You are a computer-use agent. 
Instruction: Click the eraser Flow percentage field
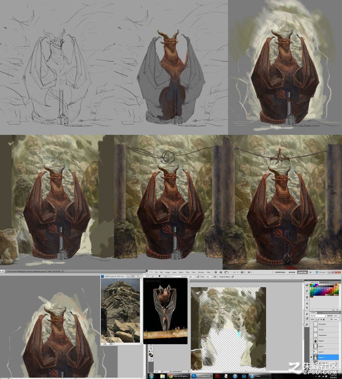[x=207, y=277]
